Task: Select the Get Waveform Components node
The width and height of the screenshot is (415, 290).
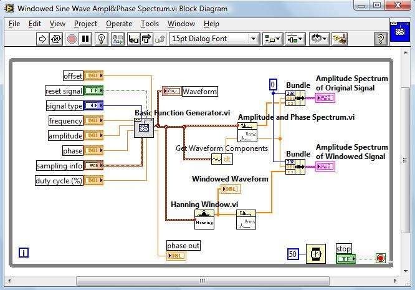Action: pyautogui.click(x=222, y=159)
